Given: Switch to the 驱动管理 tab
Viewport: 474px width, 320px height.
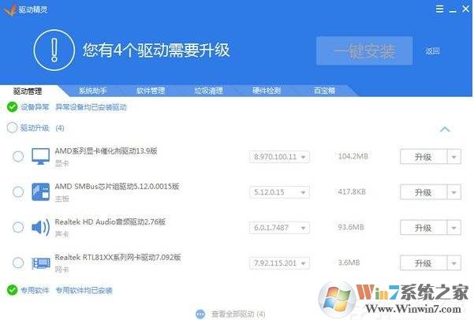Looking at the screenshot, I should [x=28, y=91].
